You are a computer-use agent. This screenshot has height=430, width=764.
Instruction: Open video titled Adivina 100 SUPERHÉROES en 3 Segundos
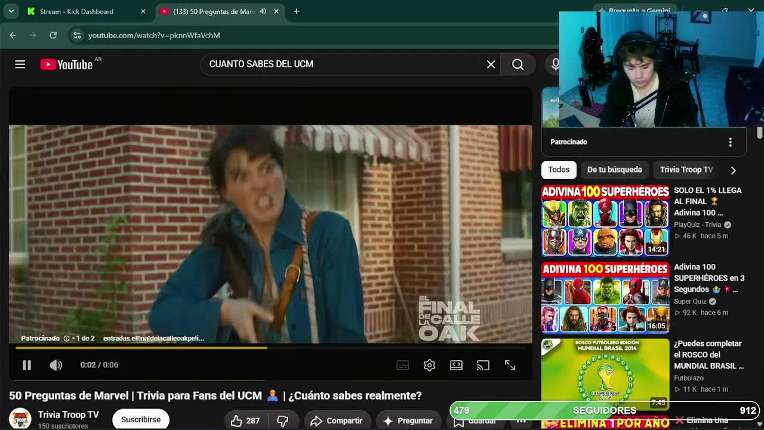point(709,278)
